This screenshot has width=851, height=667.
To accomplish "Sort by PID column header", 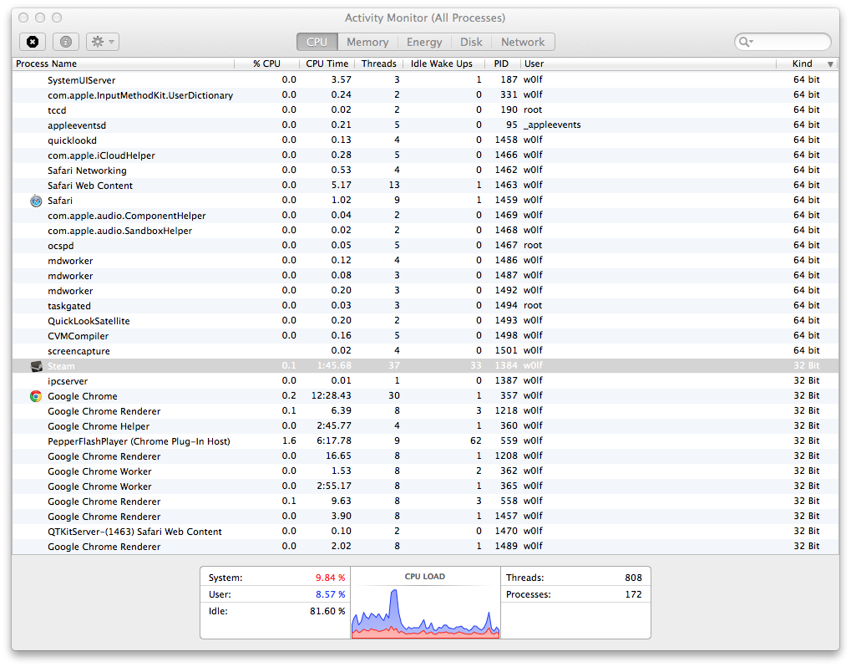I will (x=501, y=64).
